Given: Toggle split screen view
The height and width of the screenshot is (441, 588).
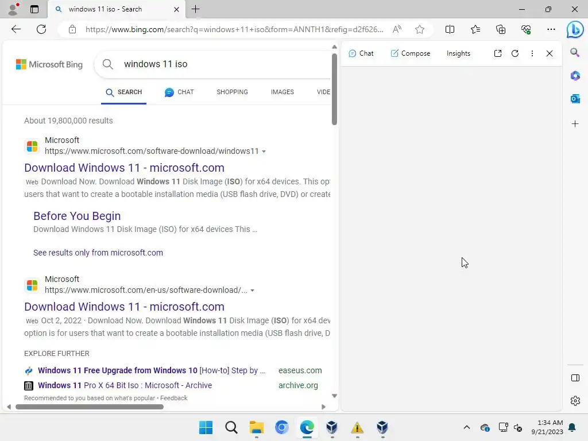Looking at the screenshot, I should [x=450, y=29].
